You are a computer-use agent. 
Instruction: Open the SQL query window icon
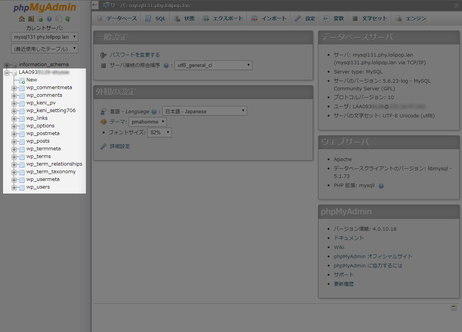coord(40,19)
